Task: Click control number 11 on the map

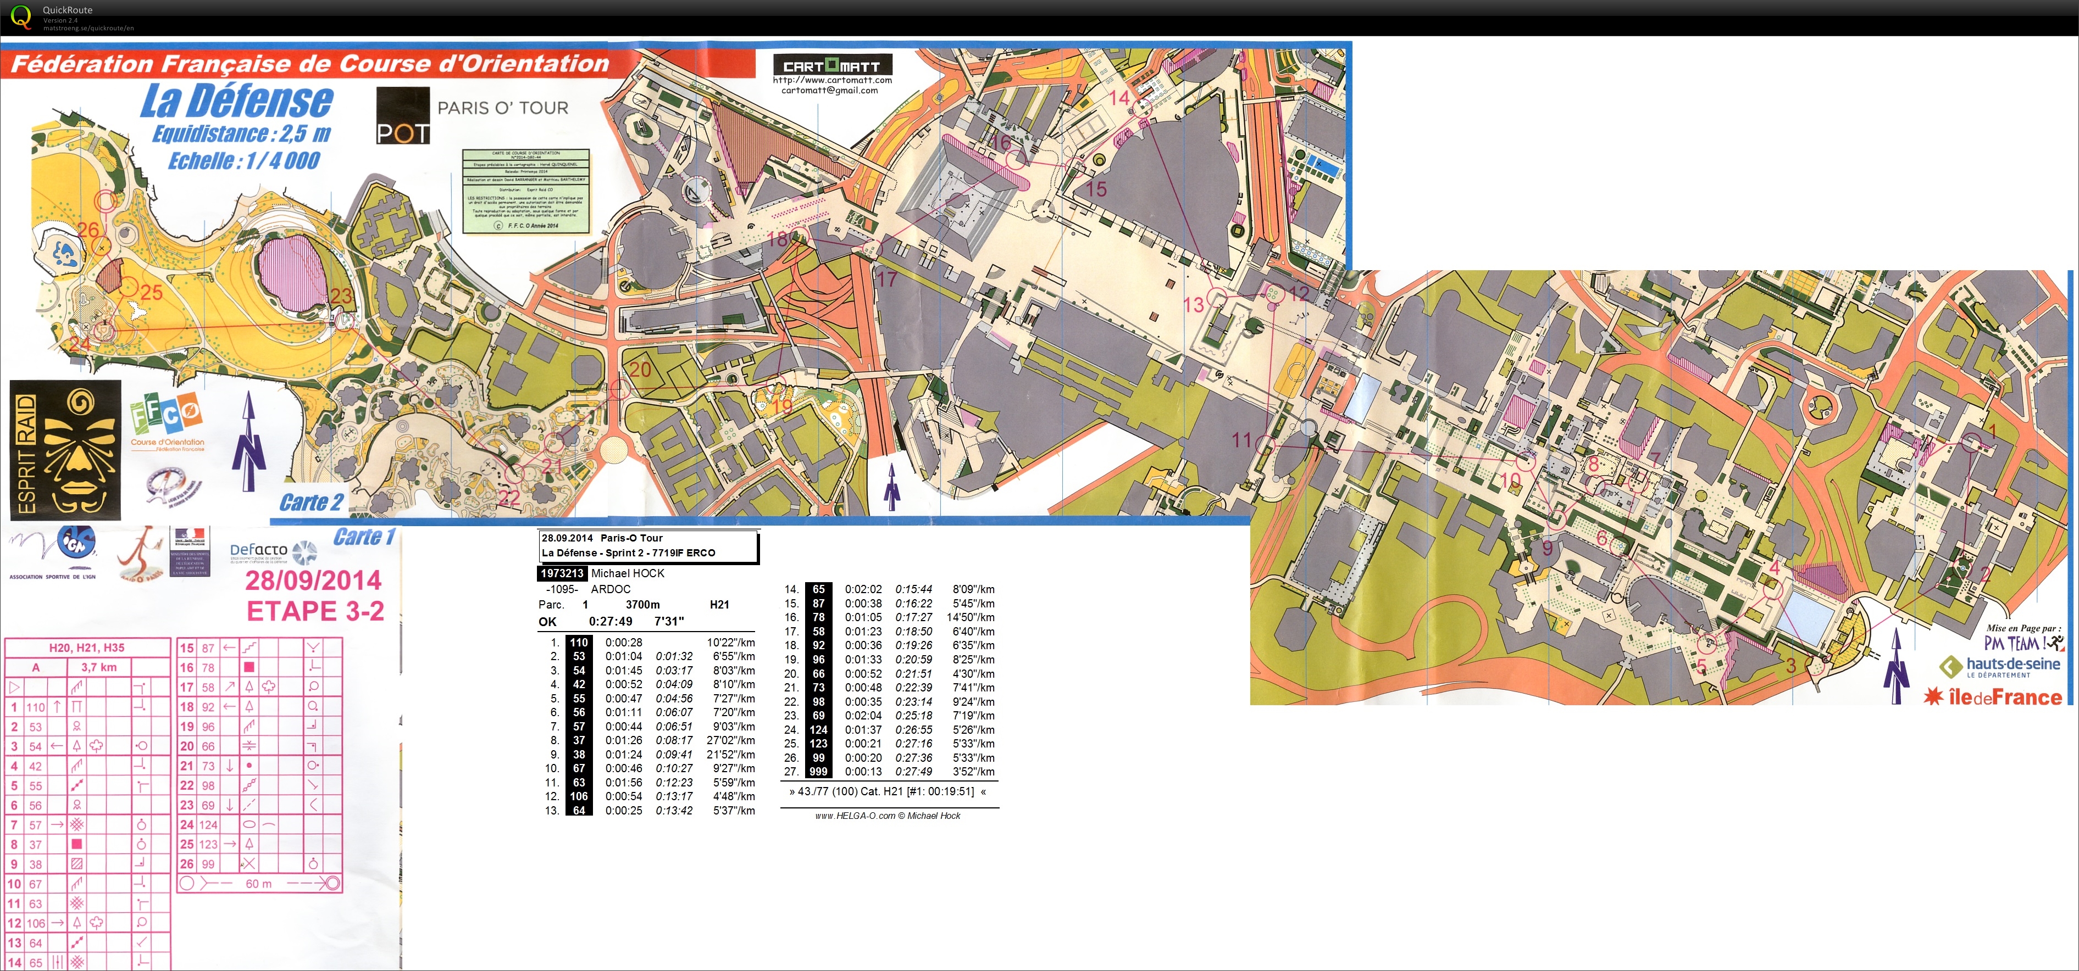Action: (1241, 440)
